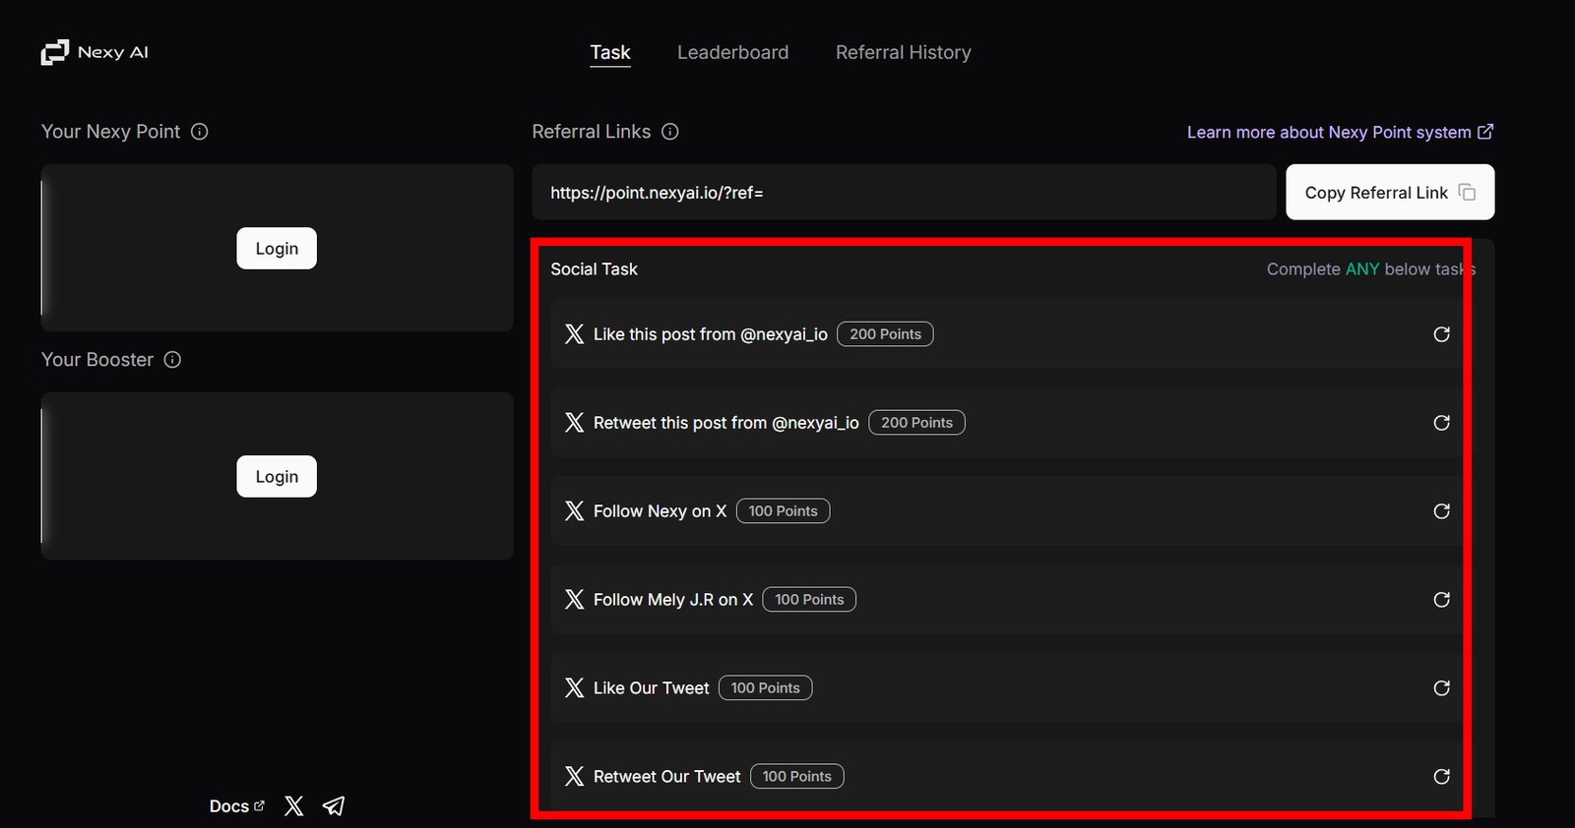This screenshot has width=1575, height=828.
Task: Refresh the Follow Mely J.R task
Action: (1441, 600)
